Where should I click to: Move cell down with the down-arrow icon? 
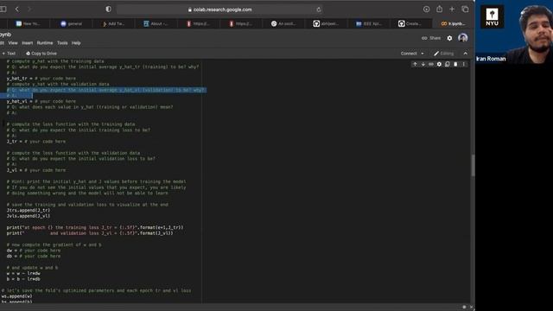click(423, 64)
